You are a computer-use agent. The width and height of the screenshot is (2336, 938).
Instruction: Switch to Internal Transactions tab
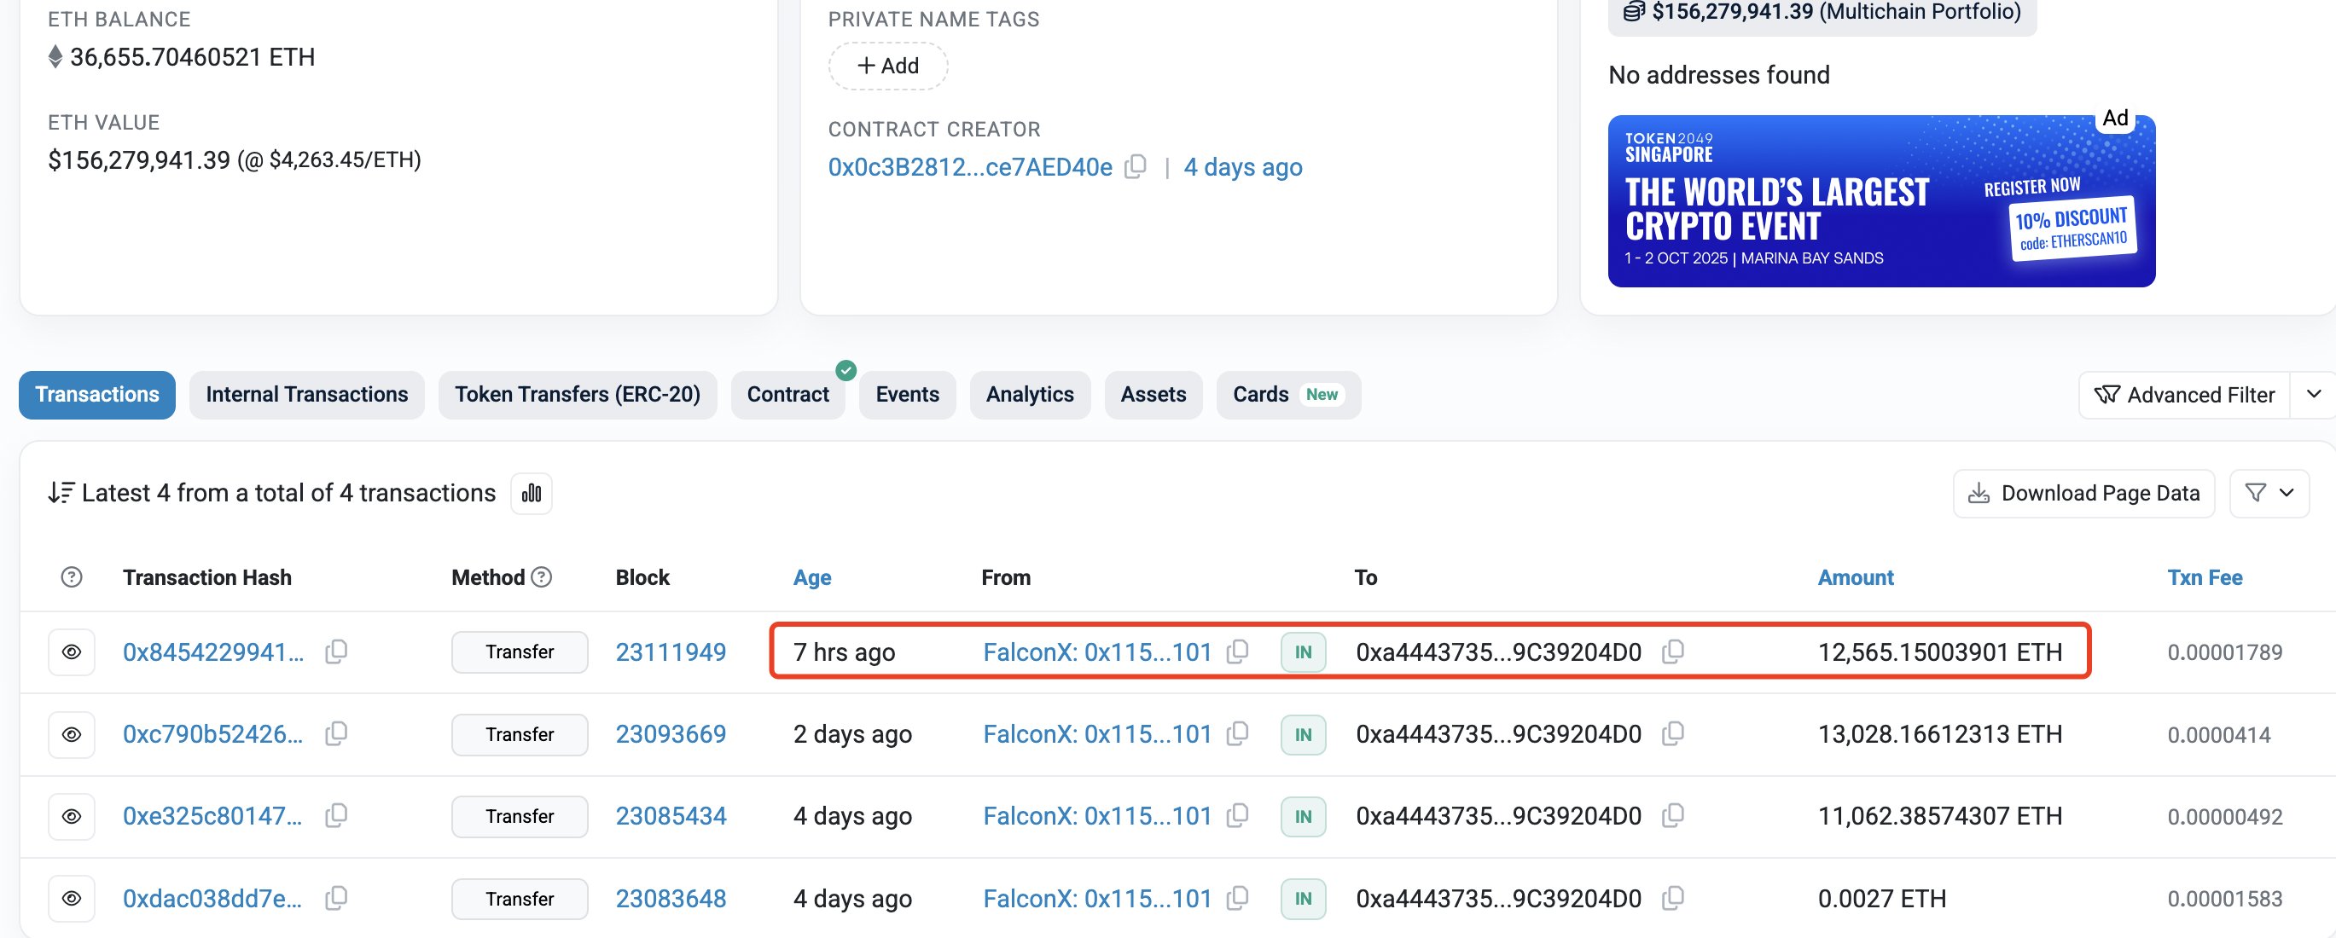coord(306,394)
